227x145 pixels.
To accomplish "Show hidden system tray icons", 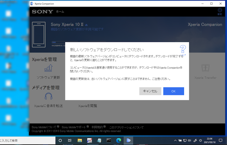I will click(176, 140).
